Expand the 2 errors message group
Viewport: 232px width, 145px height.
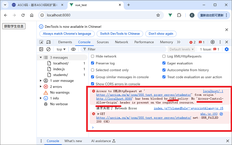click(x=41, y=87)
